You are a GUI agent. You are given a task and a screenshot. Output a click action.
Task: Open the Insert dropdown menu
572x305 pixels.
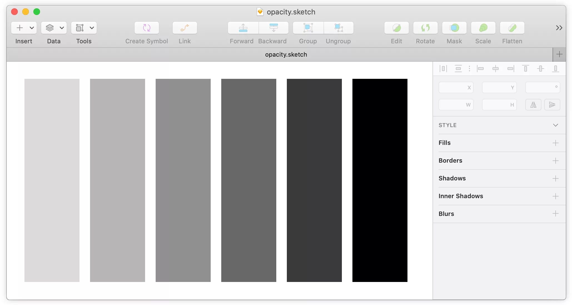tap(32, 28)
